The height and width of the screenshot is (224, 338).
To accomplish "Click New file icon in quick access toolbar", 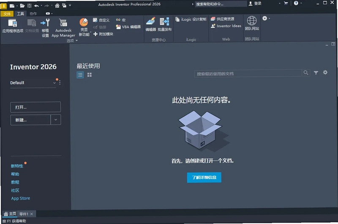I will tap(12, 6).
